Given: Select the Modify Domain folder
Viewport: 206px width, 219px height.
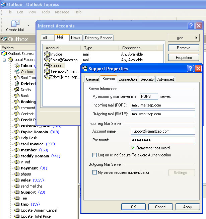Looking at the screenshot, I should click(x=35, y=156).
